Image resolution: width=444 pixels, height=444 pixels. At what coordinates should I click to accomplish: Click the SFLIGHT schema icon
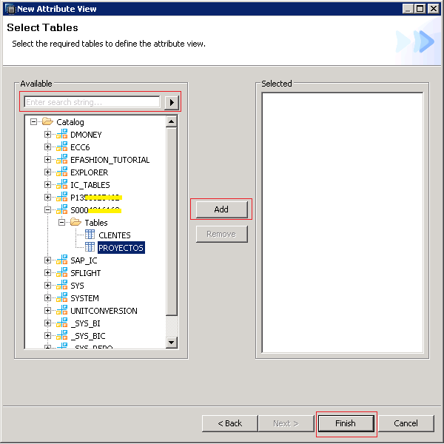coord(61,273)
